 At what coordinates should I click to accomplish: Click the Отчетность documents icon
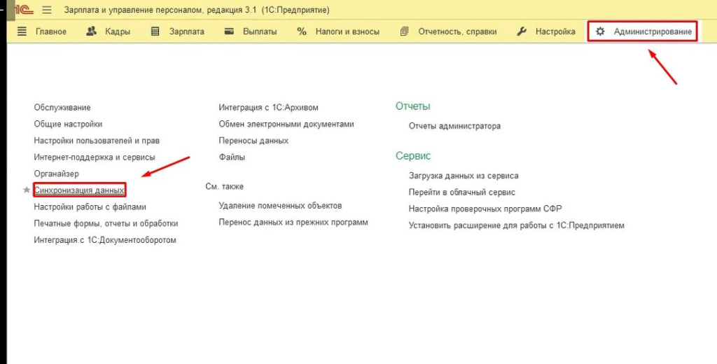(x=404, y=31)
